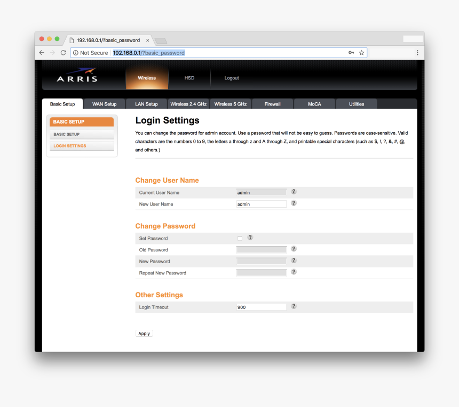Close the 192.168.0.1 browser tab

click(147, 40)
